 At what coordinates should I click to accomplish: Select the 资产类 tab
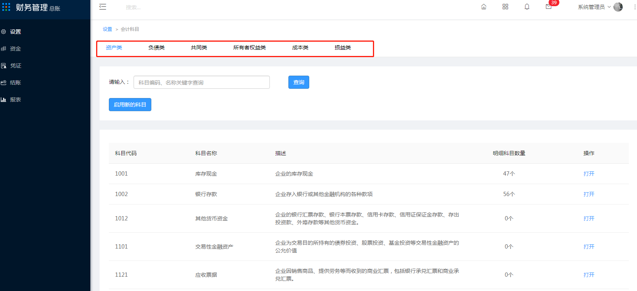pyautogui.click(x=114, y=48)
